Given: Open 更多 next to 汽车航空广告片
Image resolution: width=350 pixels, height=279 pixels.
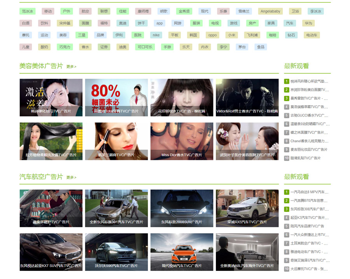Looking at the screenshot, I should pyautogui.click(x=71, y=177).
